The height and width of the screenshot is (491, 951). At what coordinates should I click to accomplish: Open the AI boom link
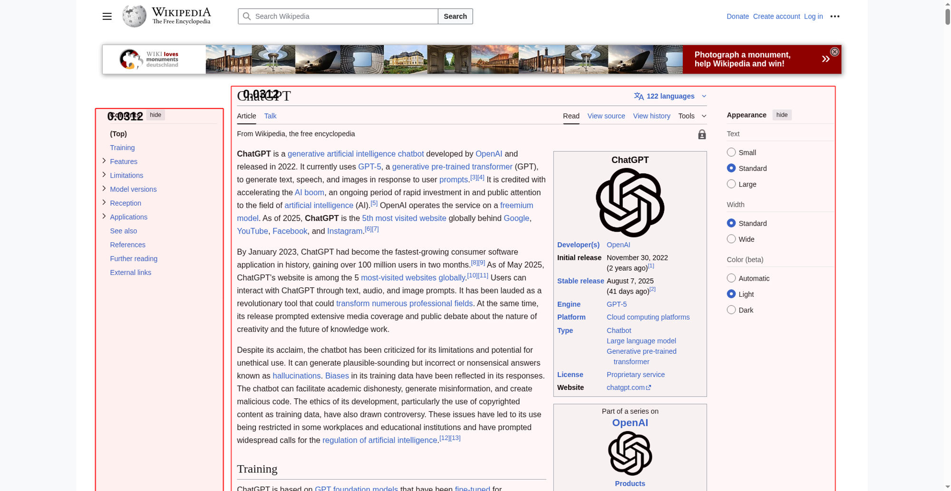[309, 192]
